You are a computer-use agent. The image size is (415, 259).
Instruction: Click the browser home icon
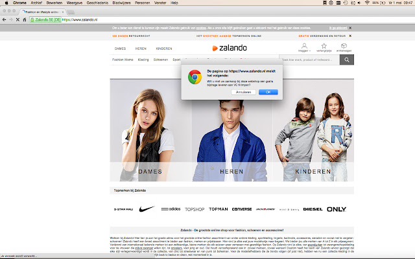(x=25, y=19)
